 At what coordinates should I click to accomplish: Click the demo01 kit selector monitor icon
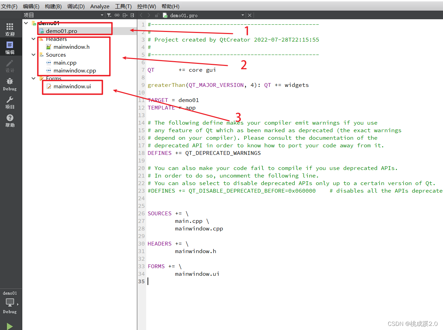[x=10, y=303]
